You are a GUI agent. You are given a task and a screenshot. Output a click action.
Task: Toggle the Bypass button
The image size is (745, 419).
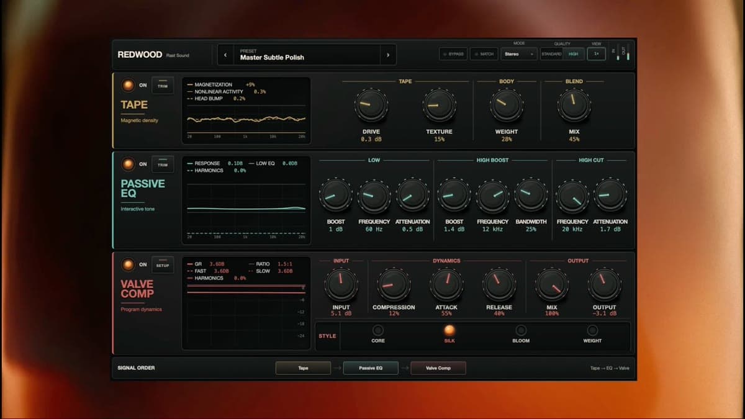[453, 54]
